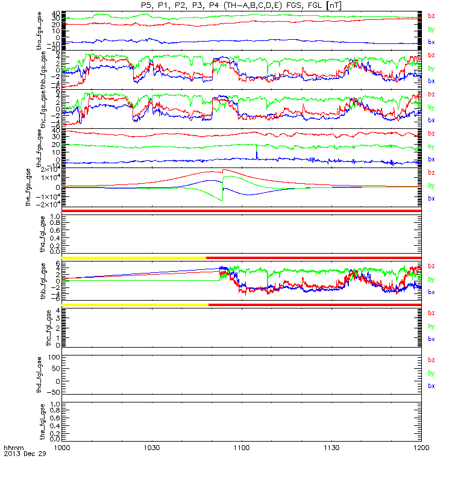The height and width of the screenshot is (482, 452).
Task: Click the 2013 Dec 29 date label
Action: (x=25, y=454)
